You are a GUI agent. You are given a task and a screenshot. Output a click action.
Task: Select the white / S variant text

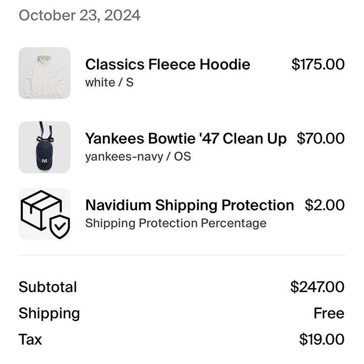(109, 82)
